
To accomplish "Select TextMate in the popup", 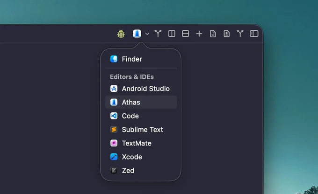I will click(141, 143).
